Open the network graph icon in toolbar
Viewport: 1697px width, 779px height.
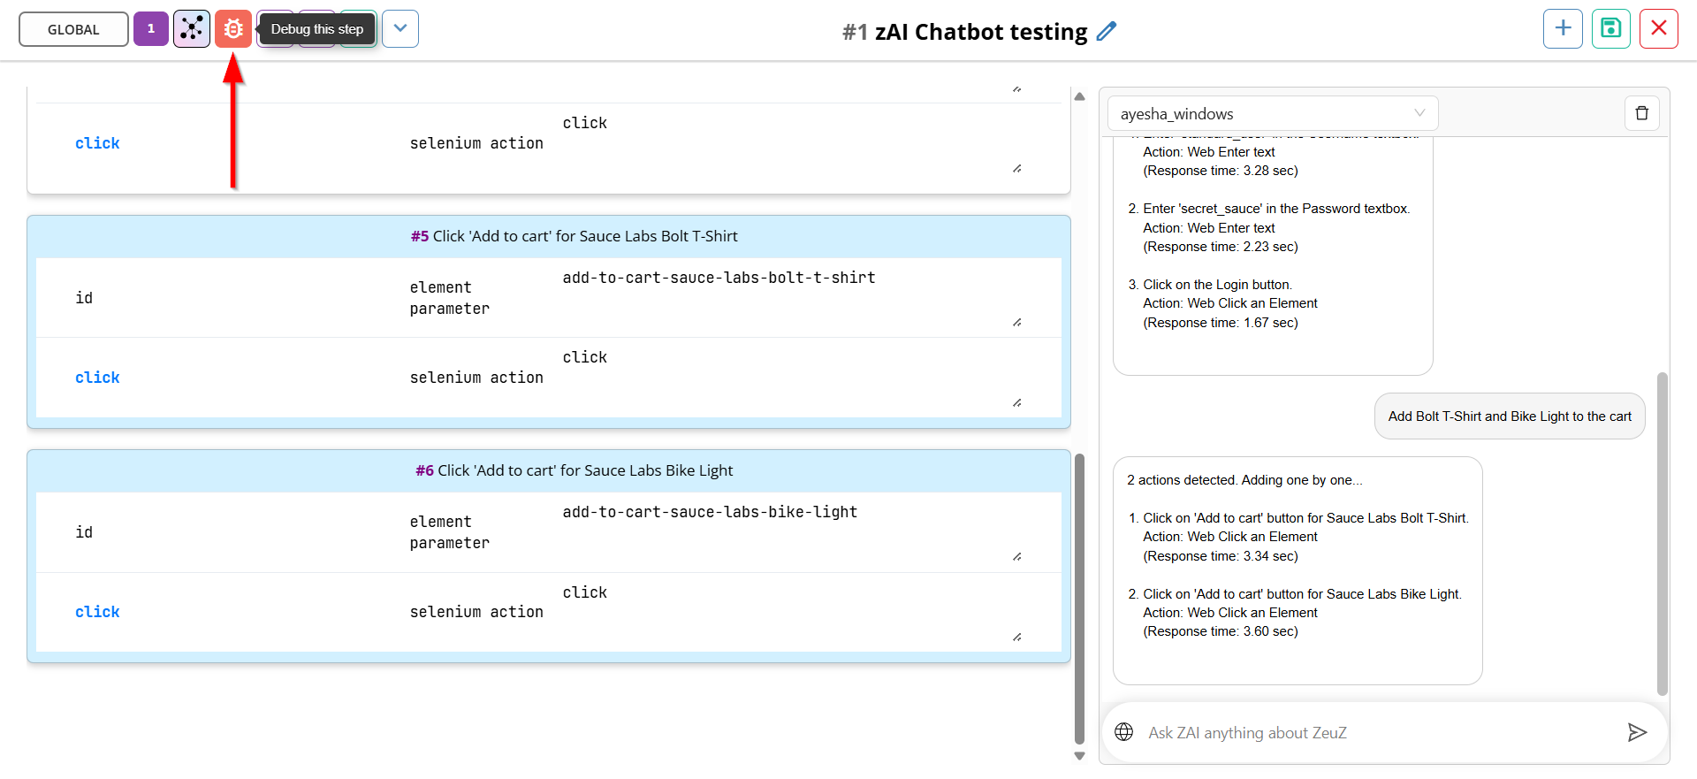coord(192,29)
